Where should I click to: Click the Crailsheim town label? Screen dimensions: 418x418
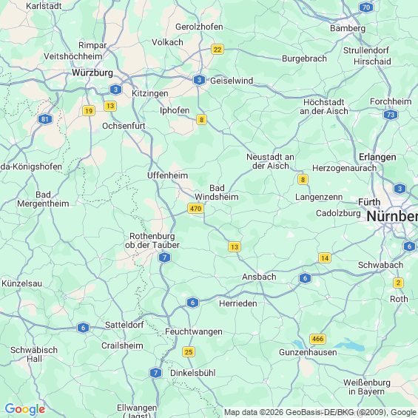(122, 345)
